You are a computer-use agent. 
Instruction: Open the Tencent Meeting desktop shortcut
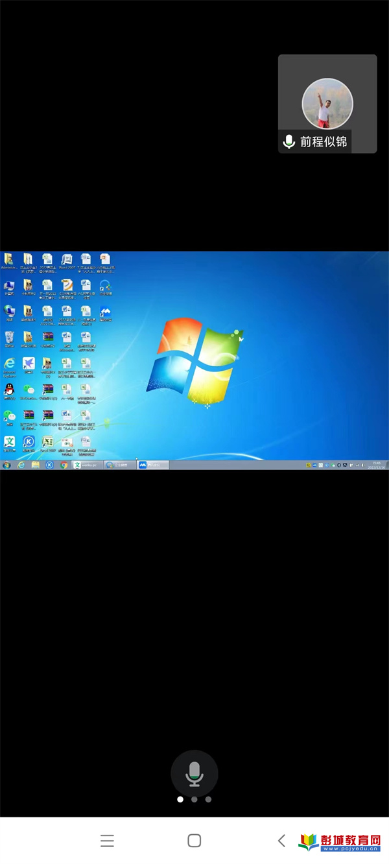point(105,313)
